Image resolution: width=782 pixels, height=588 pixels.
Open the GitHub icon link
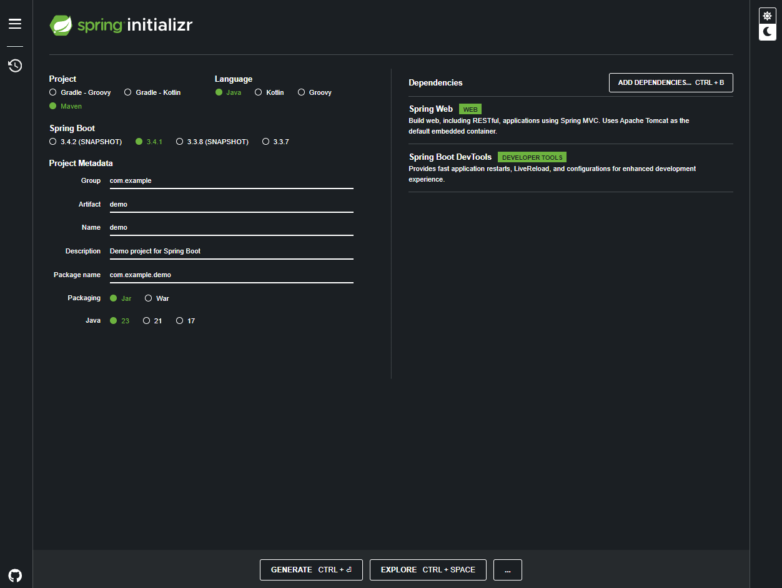(x=15, y=575)
